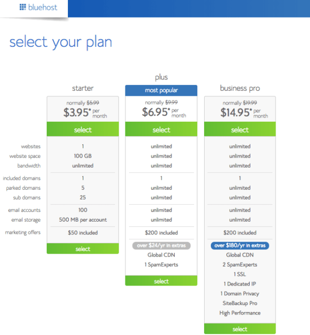Click the 'select your plan' heading

click(61, 42)
